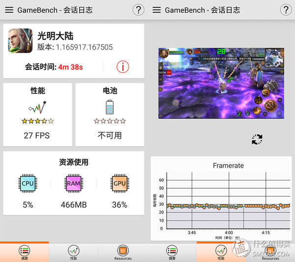The width and height of the screenshot is (295, 262).
Task: Tap the 36% GPU usage value
Action: pos(119,204)
